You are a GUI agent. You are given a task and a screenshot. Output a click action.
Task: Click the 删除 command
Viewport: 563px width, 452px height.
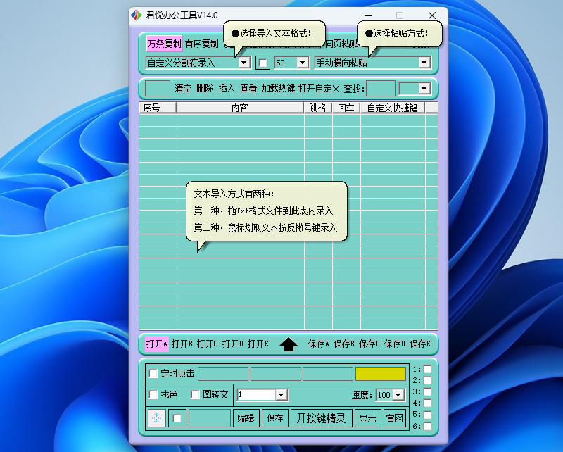205,89
